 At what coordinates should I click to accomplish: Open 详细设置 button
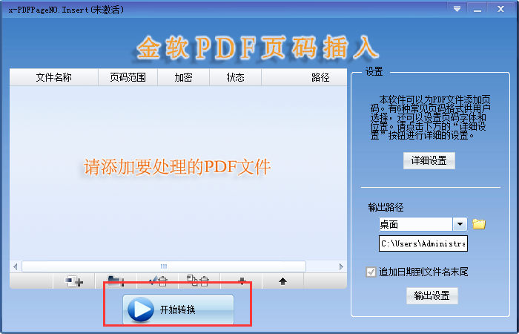[x=429, y=161]
